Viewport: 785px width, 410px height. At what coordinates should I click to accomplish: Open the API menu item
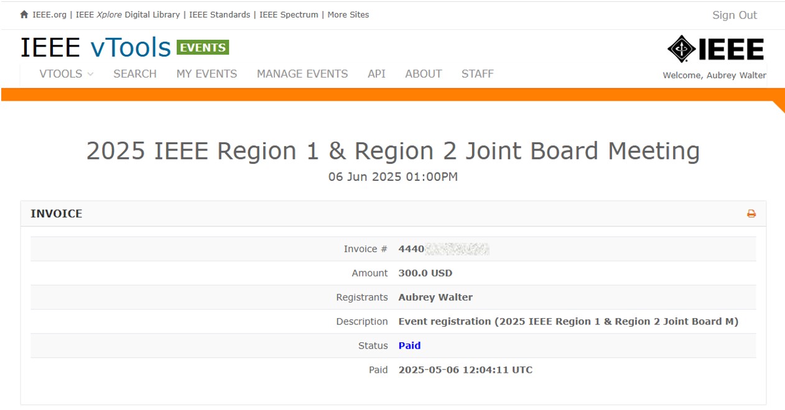tap(376, 74)
